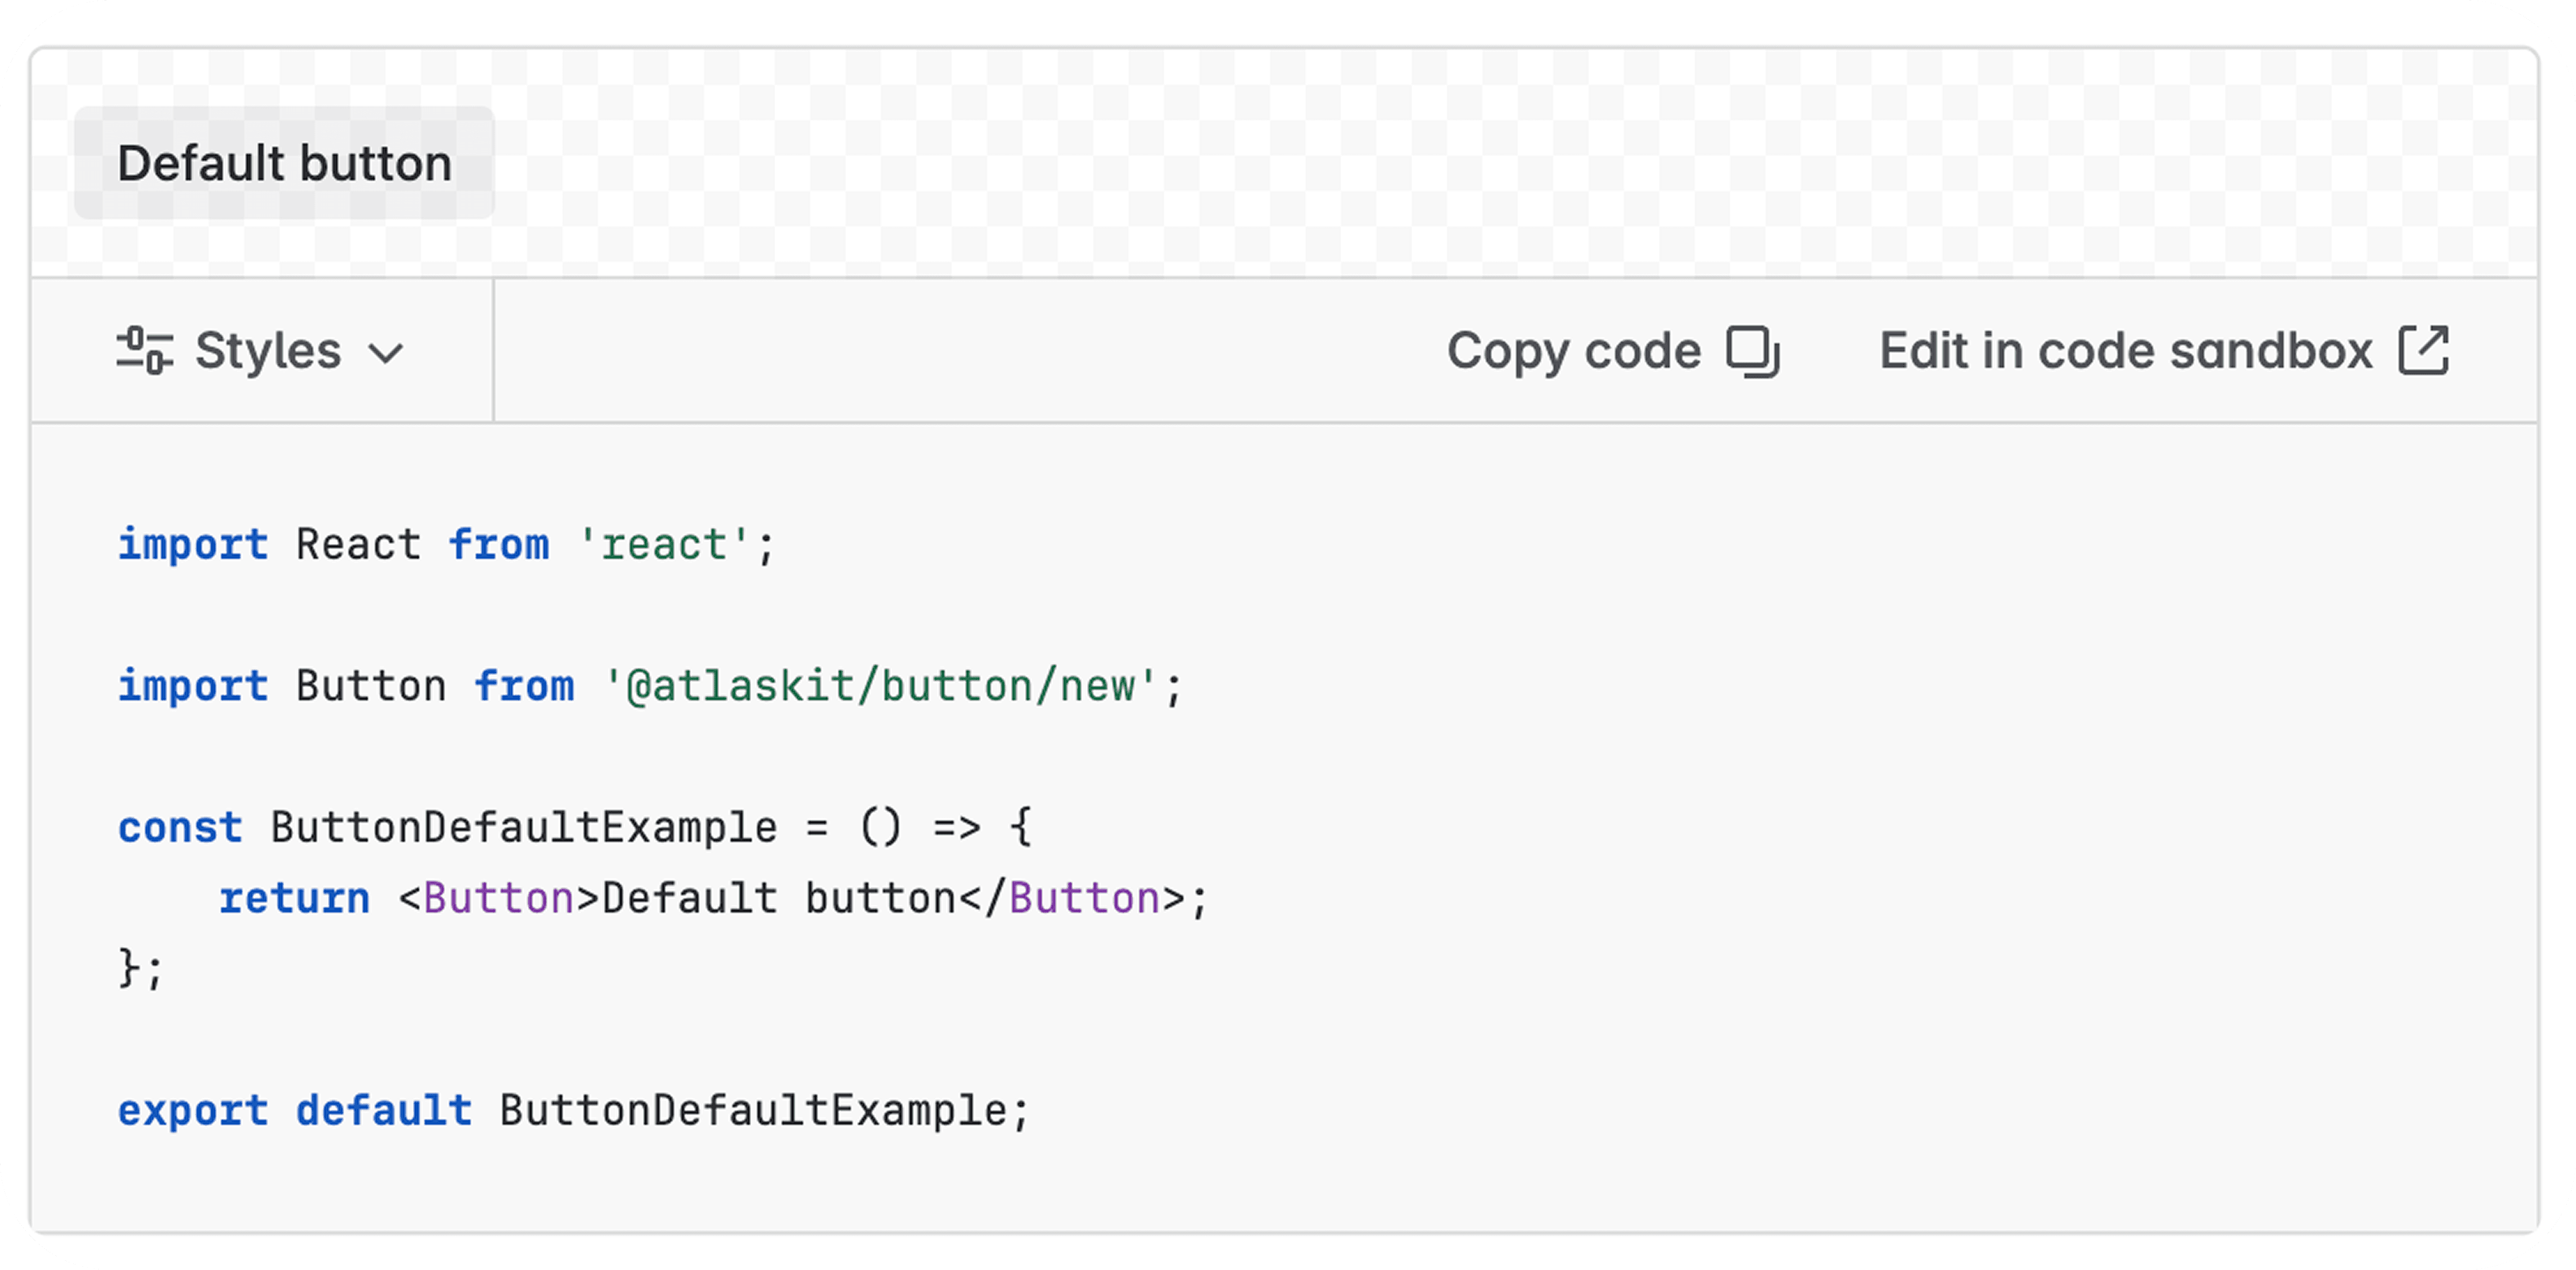
Task: Click the const keyword
Action: pos(180,828)
